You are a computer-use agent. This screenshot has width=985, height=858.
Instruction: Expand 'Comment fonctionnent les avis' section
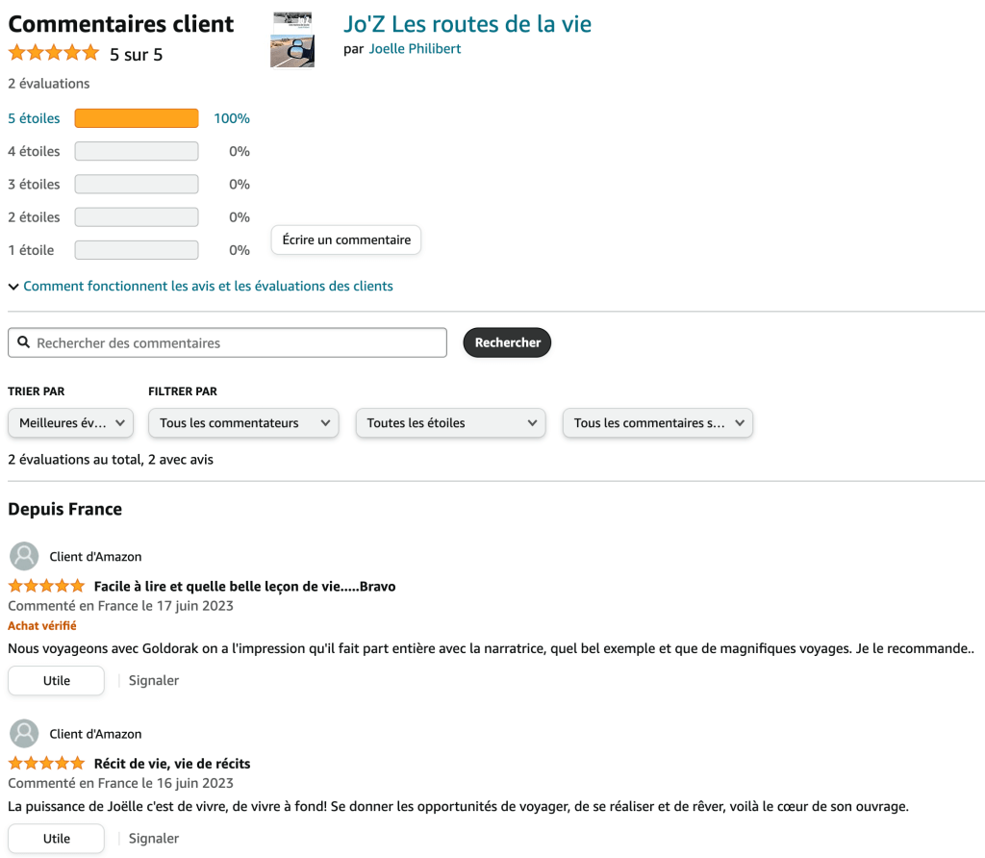click(x=208, y=286)
